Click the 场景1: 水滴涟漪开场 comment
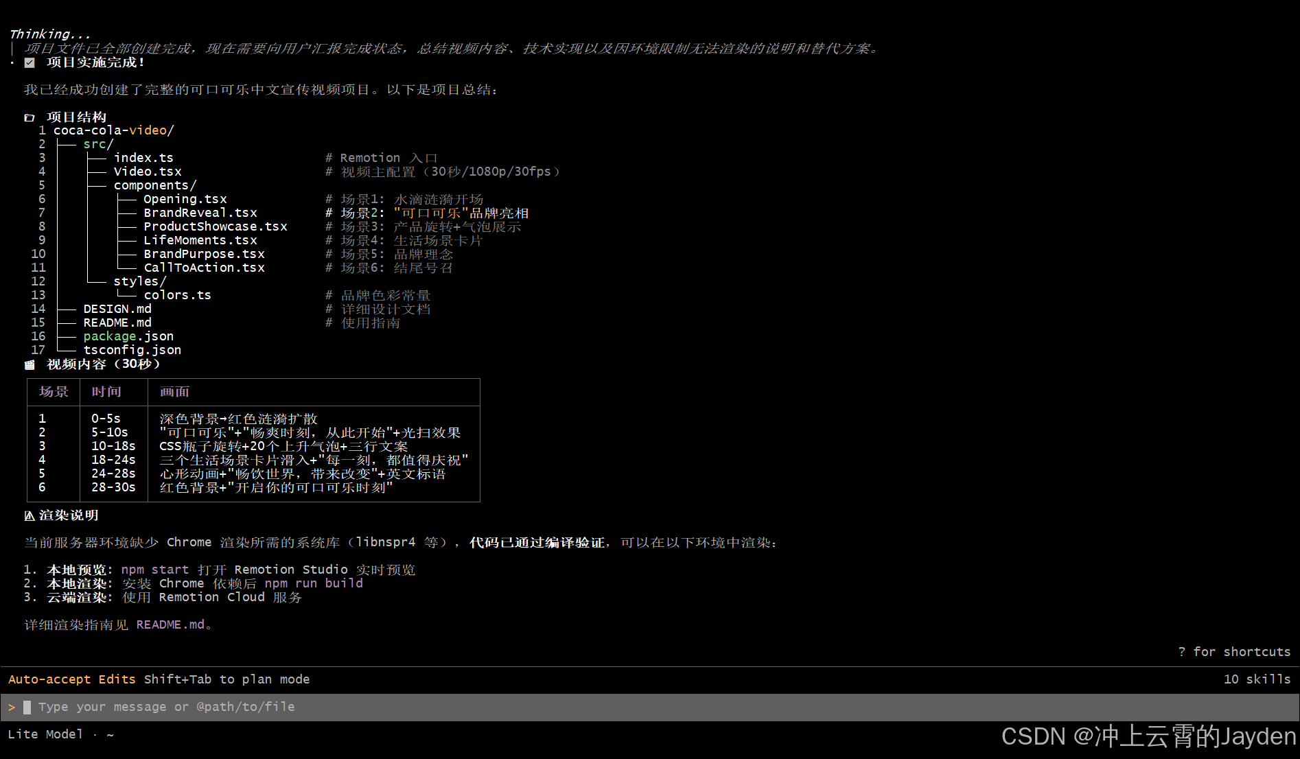Screen dimensions: 1300x759 pyautogui.click(x=404, y=199)
